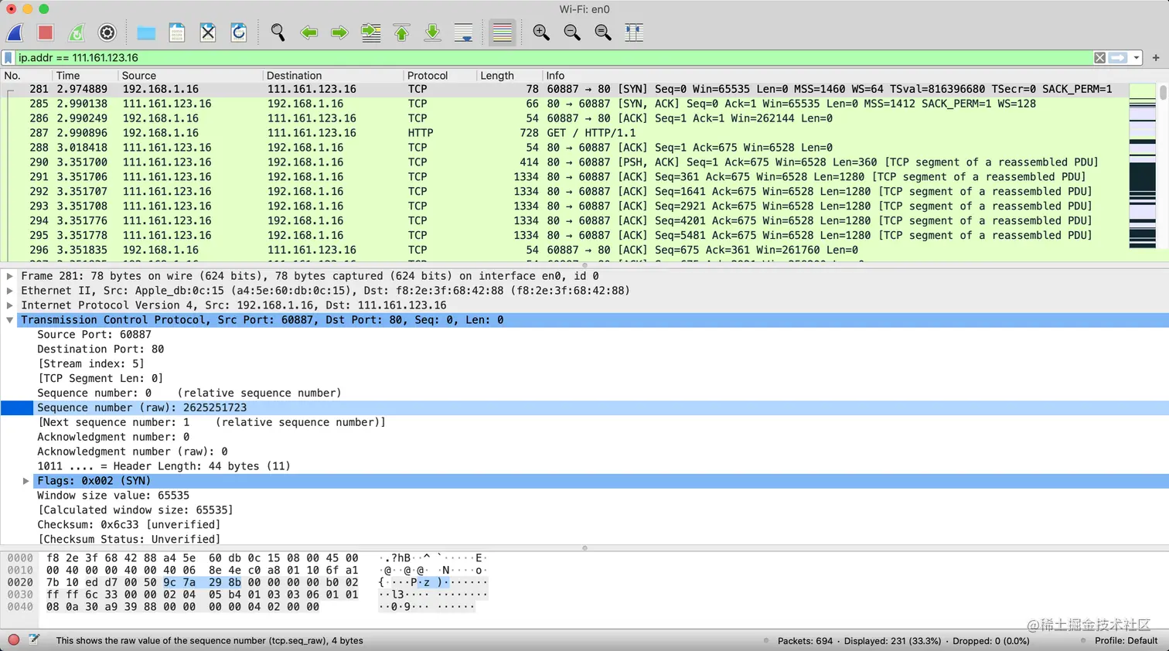Viewport: 1169px width, 651px height.
Task: Select Window size value: 65535 field
Action: click(x=113, y=496)
